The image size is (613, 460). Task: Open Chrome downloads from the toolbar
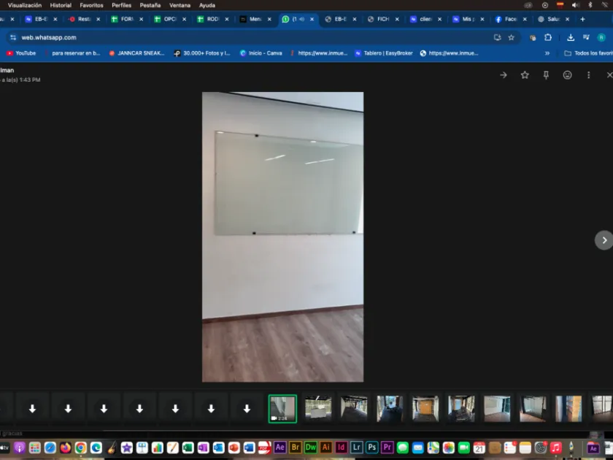571,37
